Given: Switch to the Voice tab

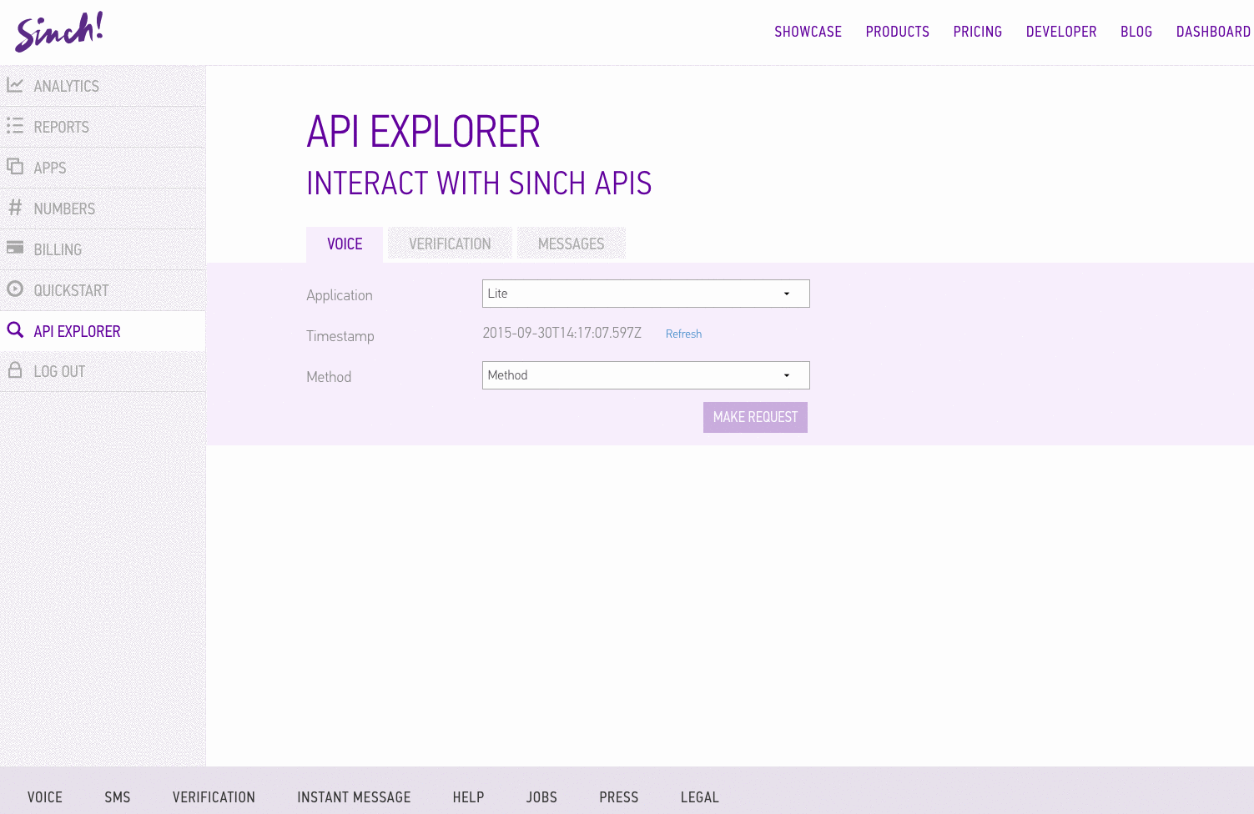Looking at the screenshot, I should click(x=345, y=244).
